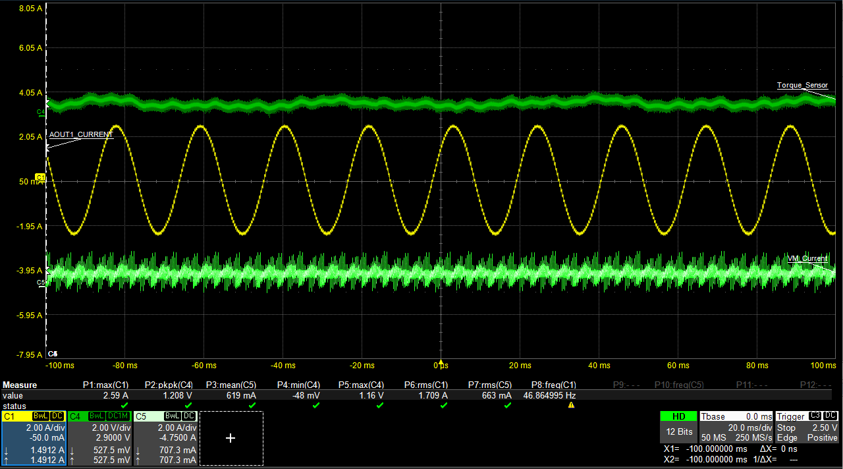843x469 pixels.
Task: Click the BwL badge on the C1 descriptor
Action: point(41,416)
